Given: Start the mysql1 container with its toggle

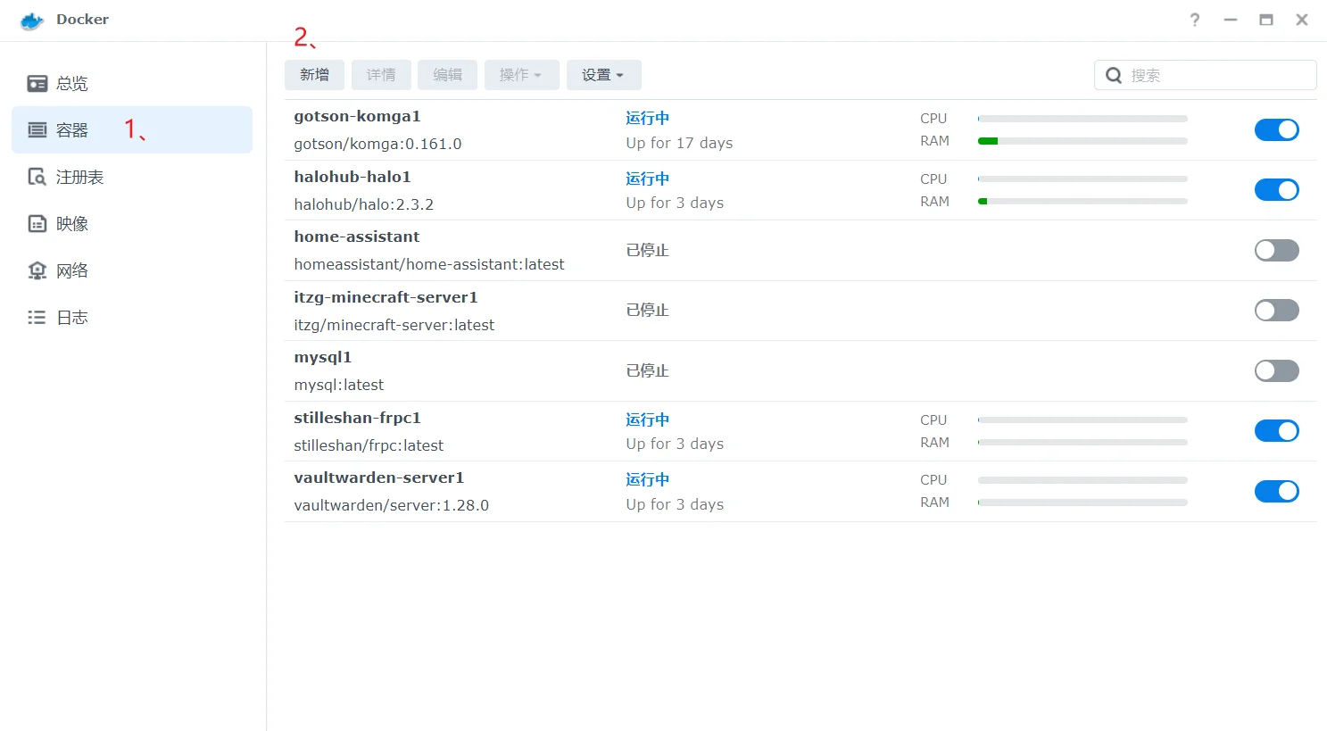Looking at the screenshot, I should pyautogui.click(x=1276, y=371).
